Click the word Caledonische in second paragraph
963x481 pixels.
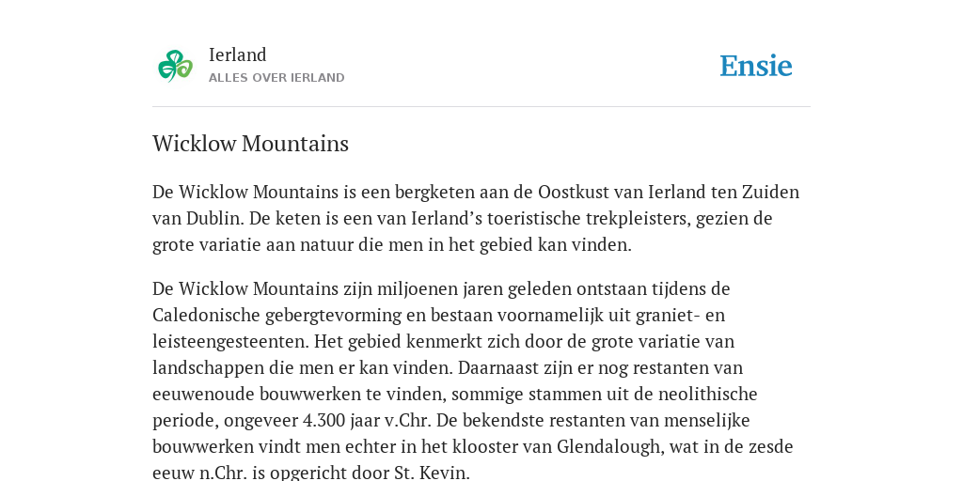206,315
